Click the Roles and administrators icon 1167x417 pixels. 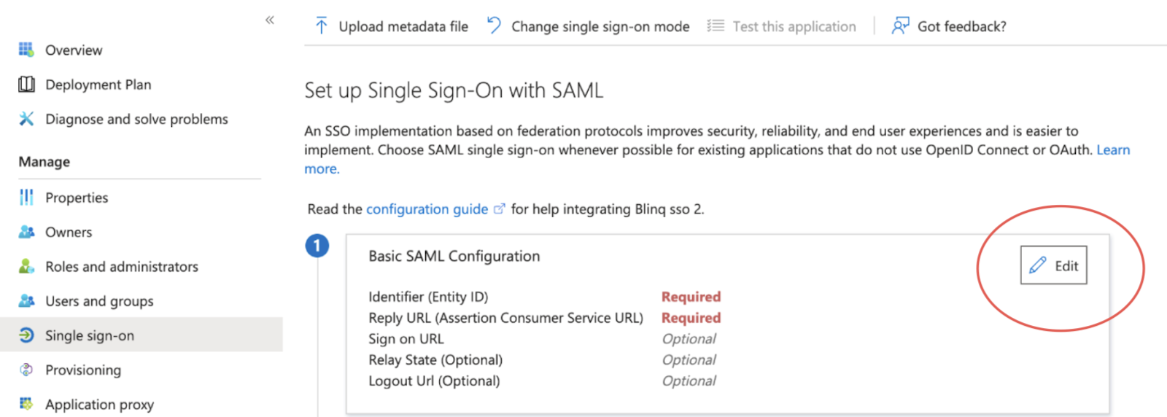pos(26,266)
